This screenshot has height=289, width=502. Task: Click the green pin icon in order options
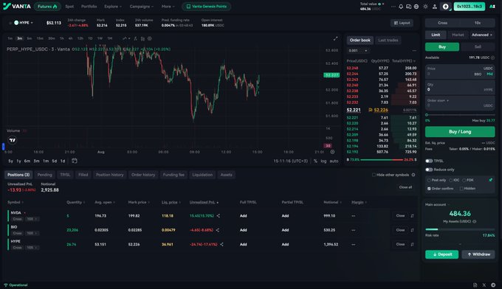coord(490,180)
